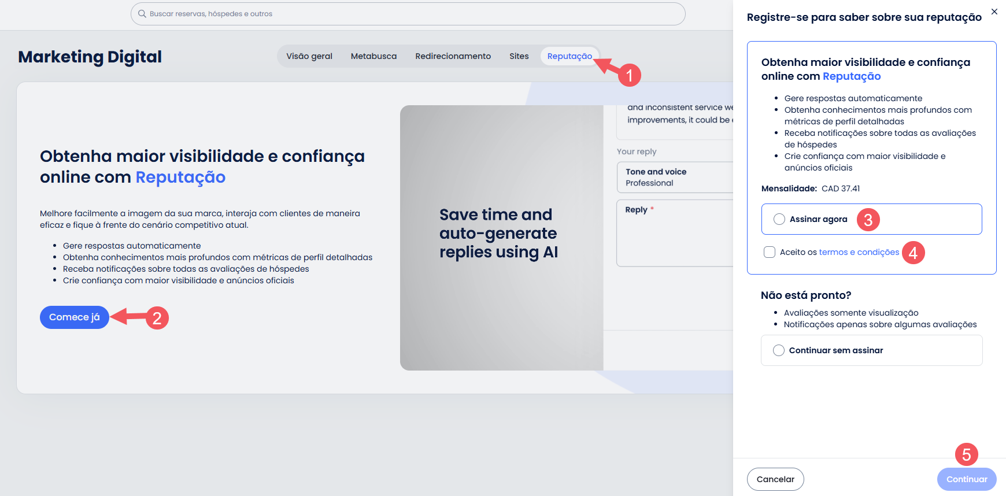Check the 'Aceito os' terms checkbox
This screenshot has height=496, width=1006.
point(770,252)
